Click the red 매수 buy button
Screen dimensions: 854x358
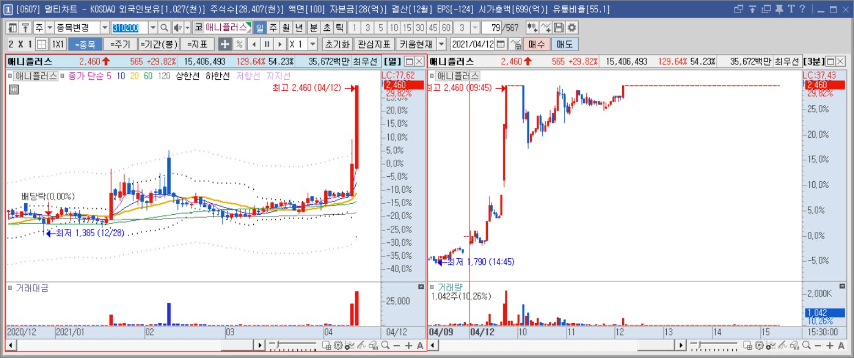[x=536, y=44]
